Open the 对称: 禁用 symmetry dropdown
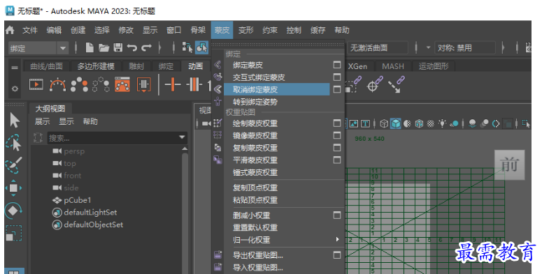542x274 pixels. (x=465, y=48)
